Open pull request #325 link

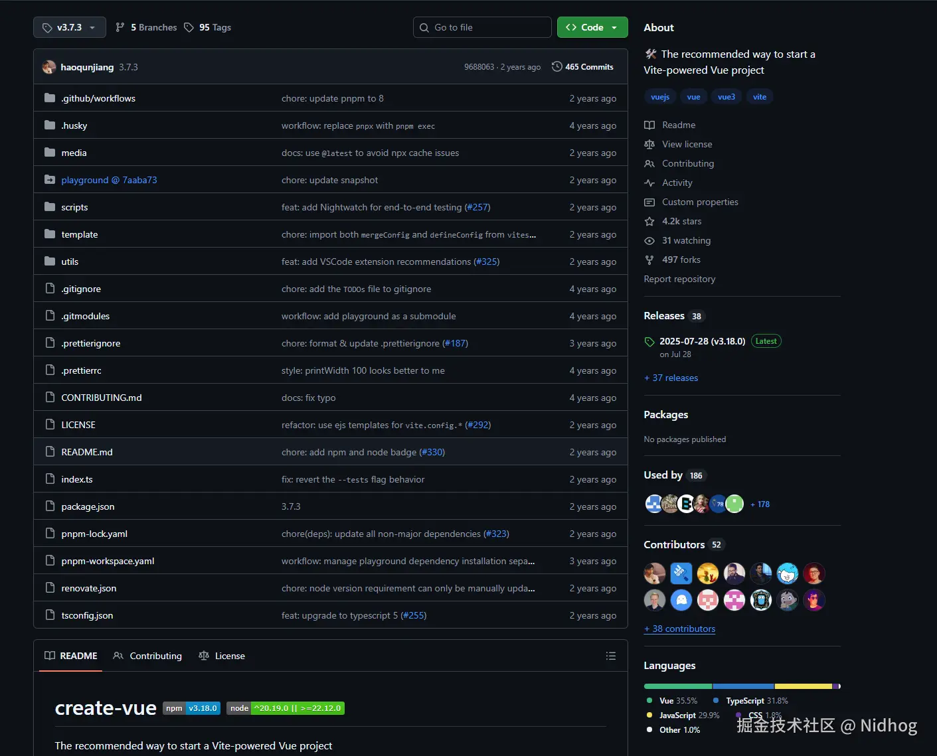click(x=487, y=262)
